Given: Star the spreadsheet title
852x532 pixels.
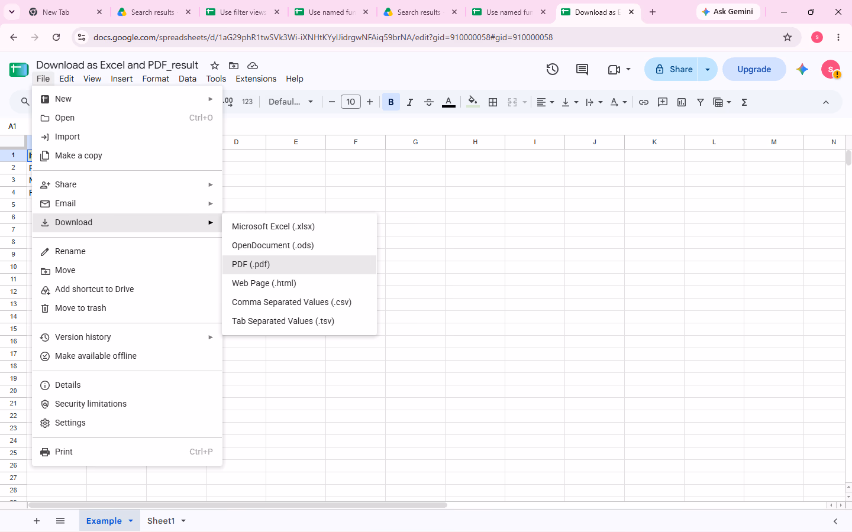Looking at the screenshot, I should (215, 66).
